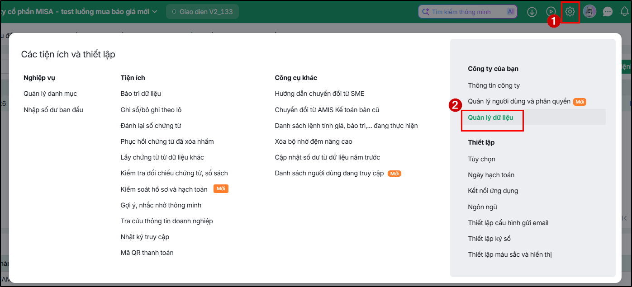Click the sparkle search icon in search box
Image resolution: width=632 pixels, height=287 pixels.
point(425,12)
